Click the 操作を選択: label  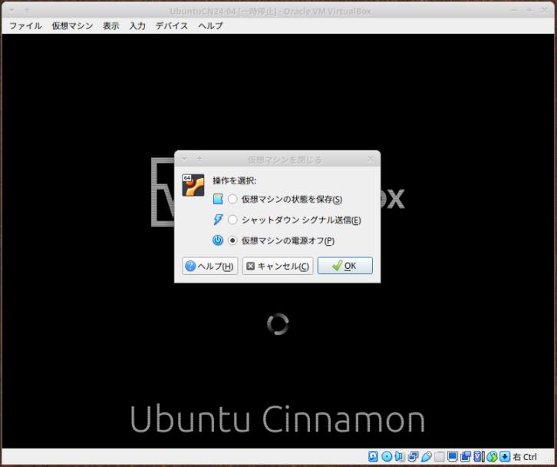coord(234,181)
